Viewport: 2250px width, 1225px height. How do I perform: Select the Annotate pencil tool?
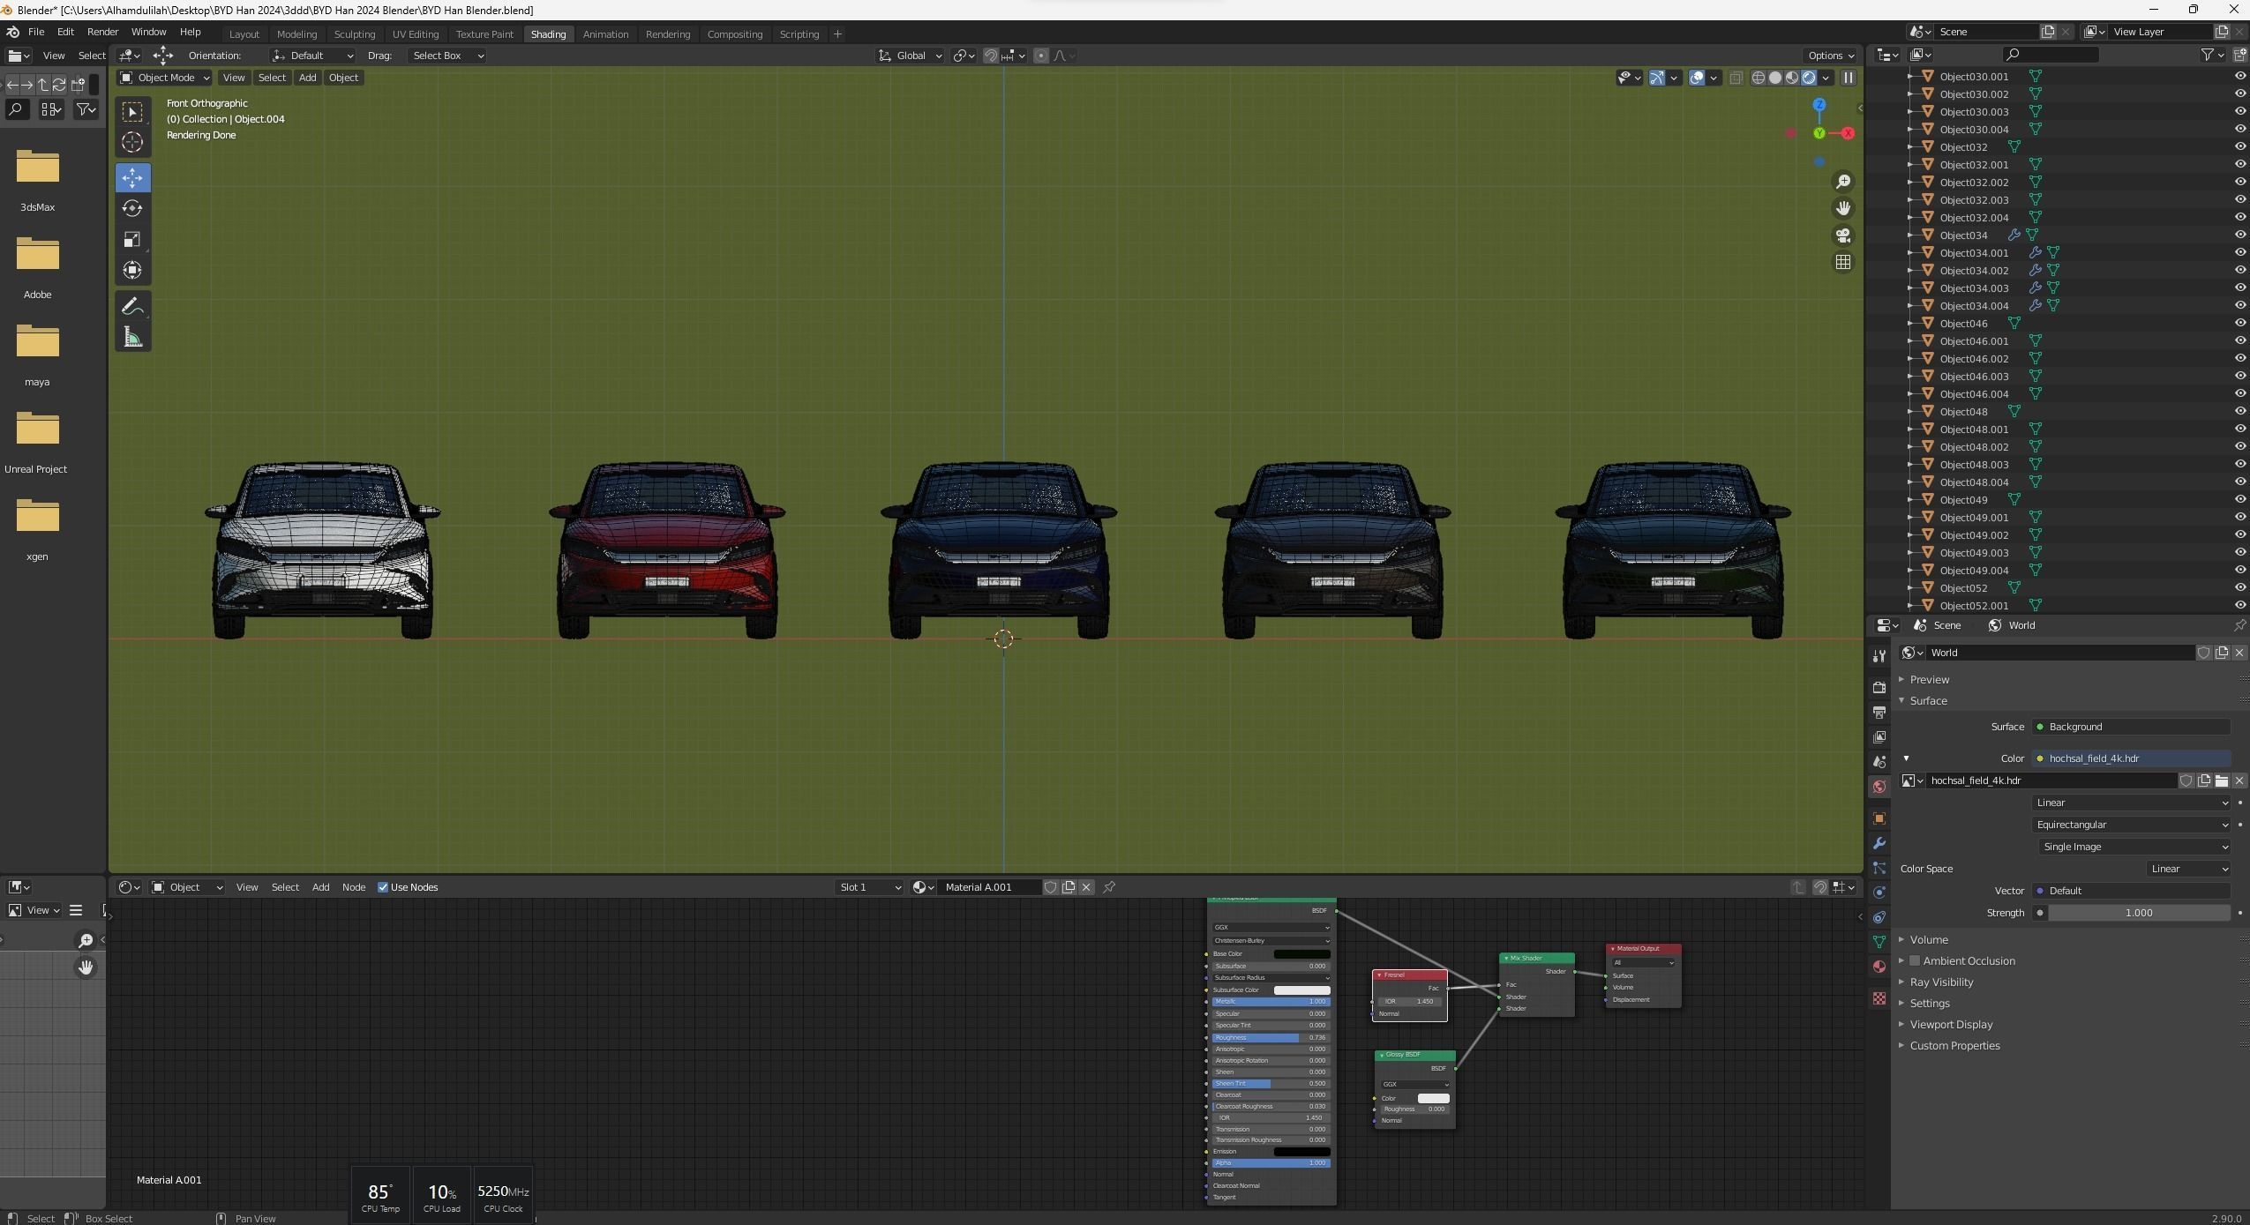(x=132, y=307)
